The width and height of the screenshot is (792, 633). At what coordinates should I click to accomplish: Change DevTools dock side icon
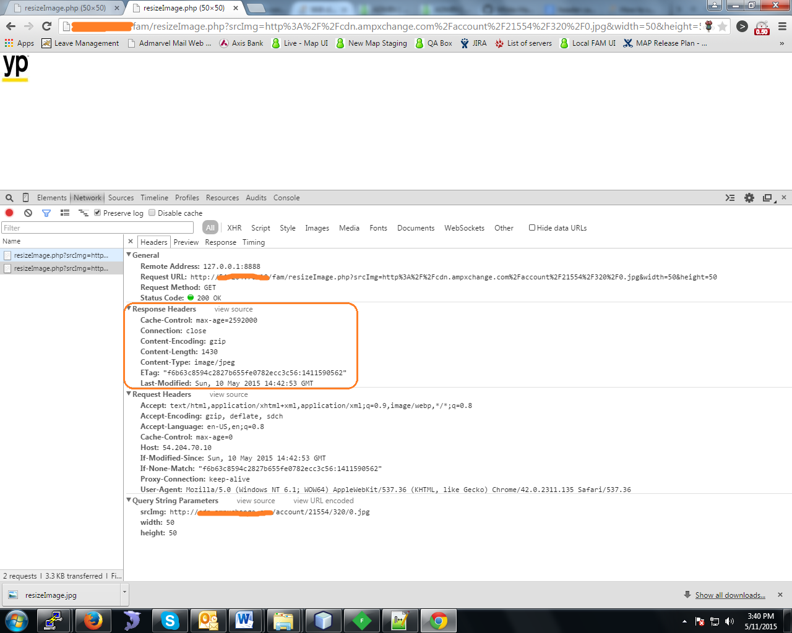pos(768,198)
